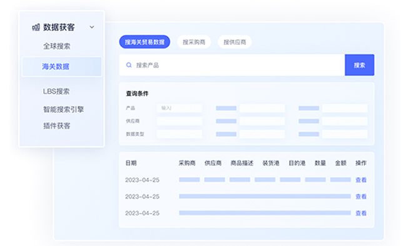Viewport: 403px width, 246px height.
Task: Go to 智能搜索引擎 in sidebar
Action: pyautogui.click(x=63, y=109)
